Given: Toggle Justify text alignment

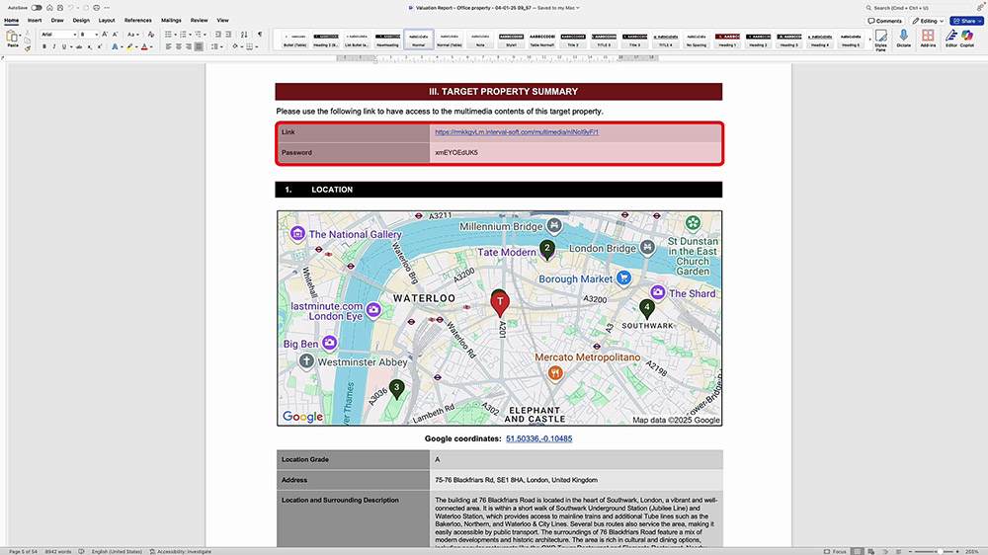Looking at the screenshot, I should (199, 46).
